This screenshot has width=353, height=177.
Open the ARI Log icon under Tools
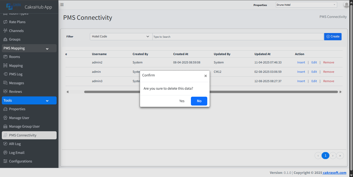5,144
